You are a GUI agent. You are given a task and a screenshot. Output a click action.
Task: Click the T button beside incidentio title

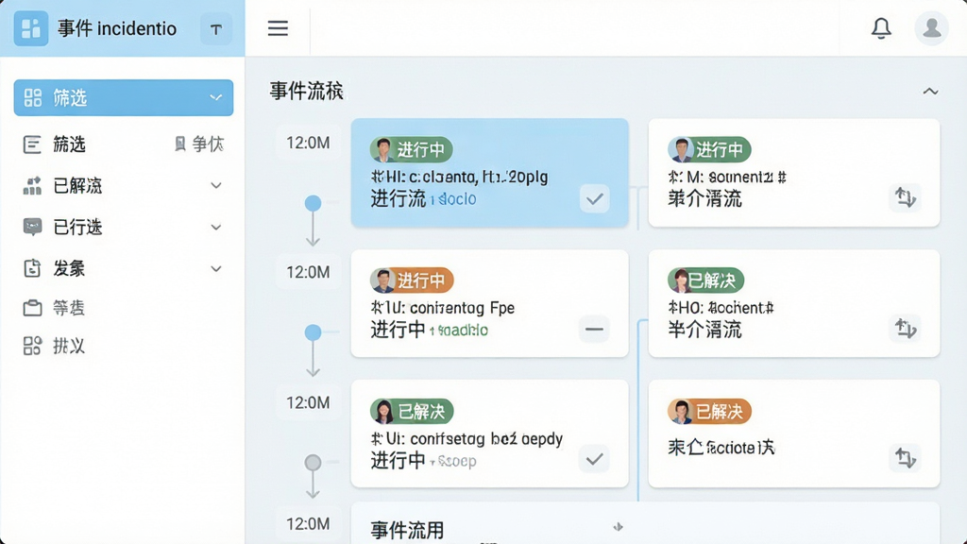coord(216,29)
